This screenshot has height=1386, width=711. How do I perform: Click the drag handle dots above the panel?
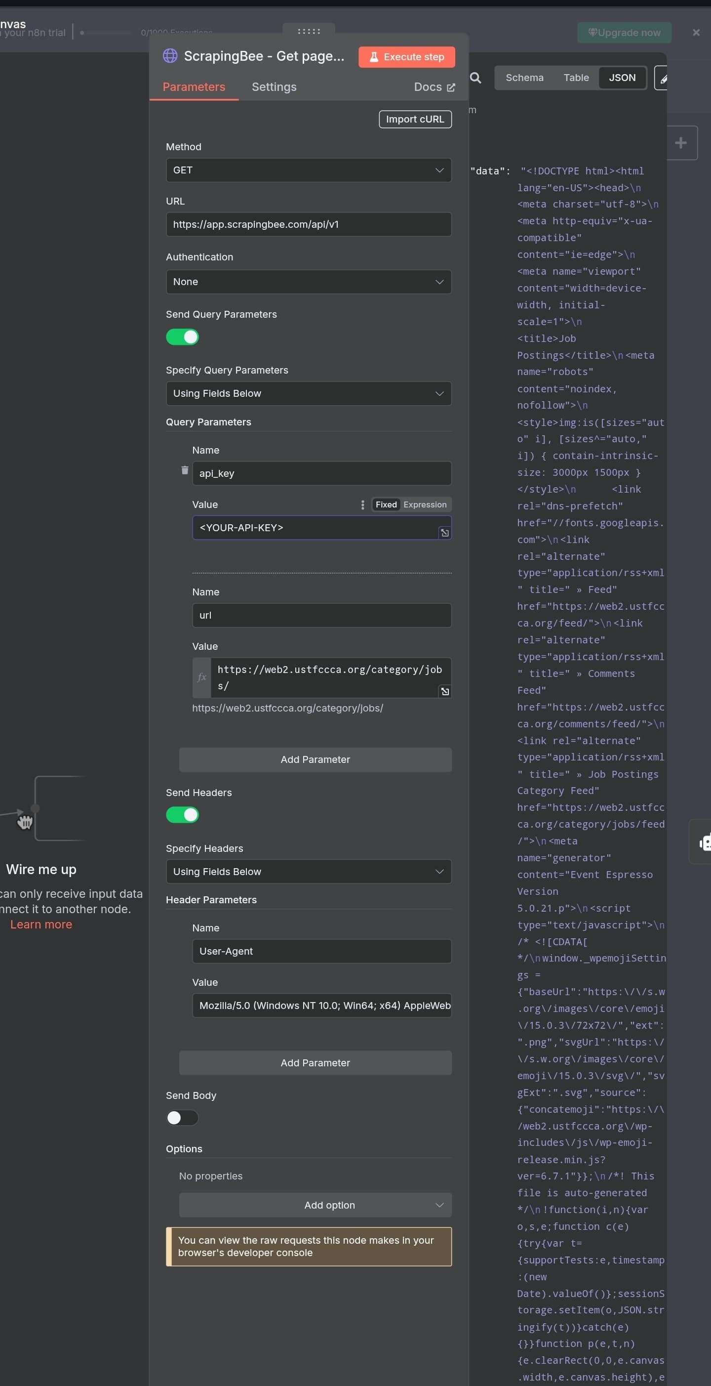point(309,31)
